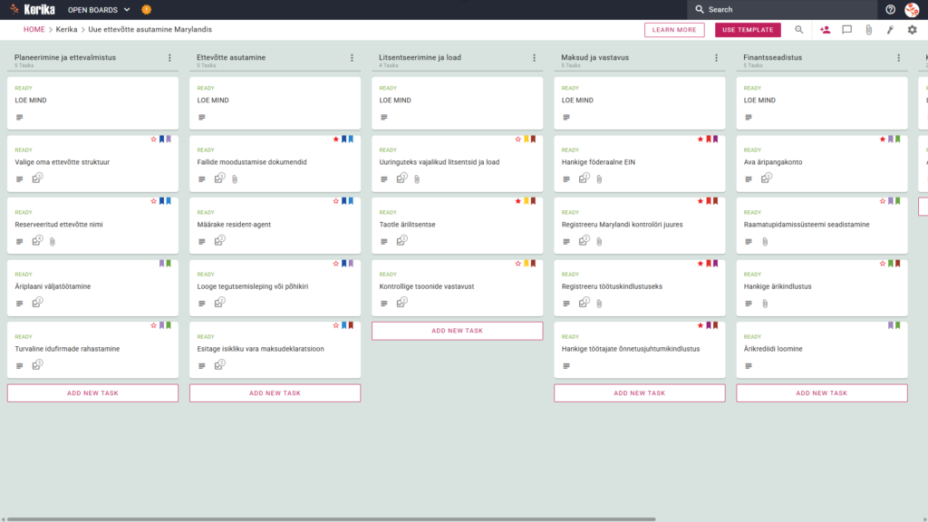The width and height of the screenshot is (928, 522).
Task: Open Registreeru Marylandi kontrolöri juures card
Action: [640, 226]
